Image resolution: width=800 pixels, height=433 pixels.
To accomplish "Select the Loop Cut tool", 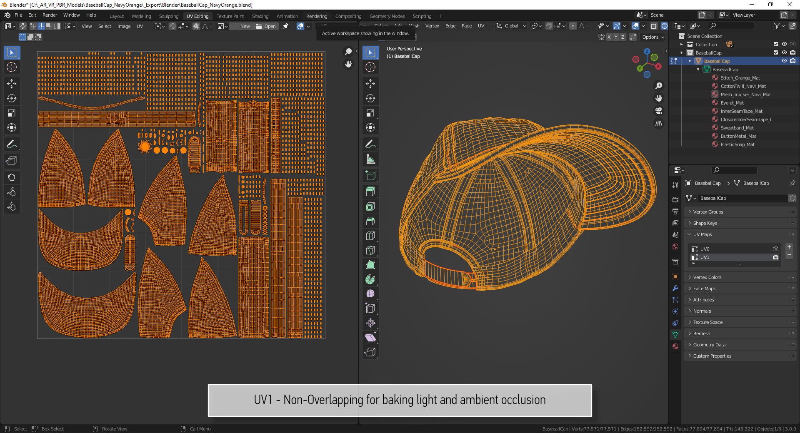I will click(370, 236).
